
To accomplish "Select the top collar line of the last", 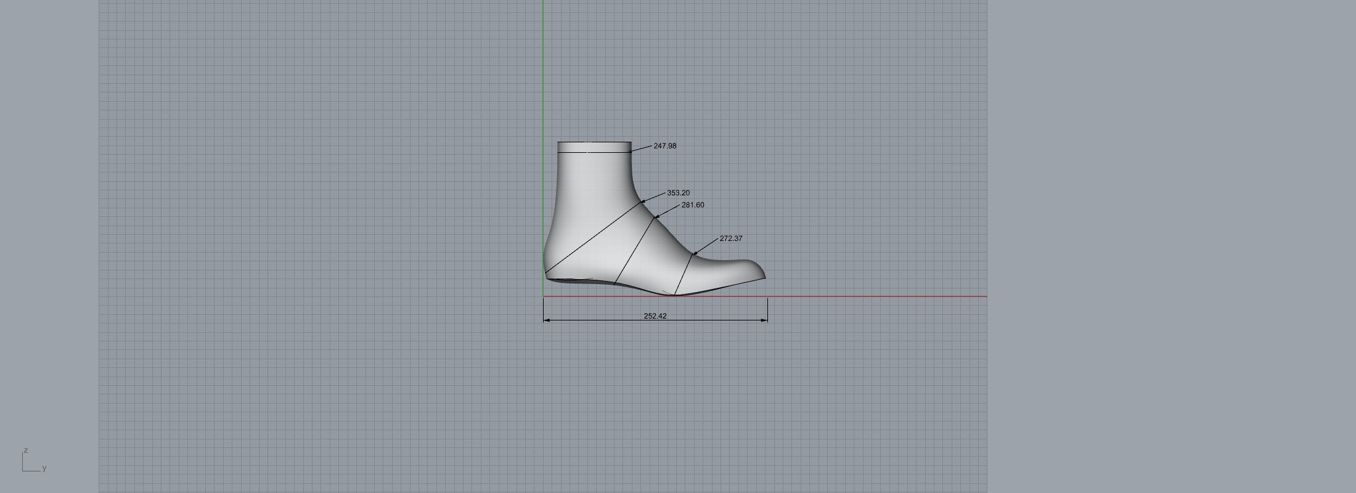I will [x=594, y=152].
